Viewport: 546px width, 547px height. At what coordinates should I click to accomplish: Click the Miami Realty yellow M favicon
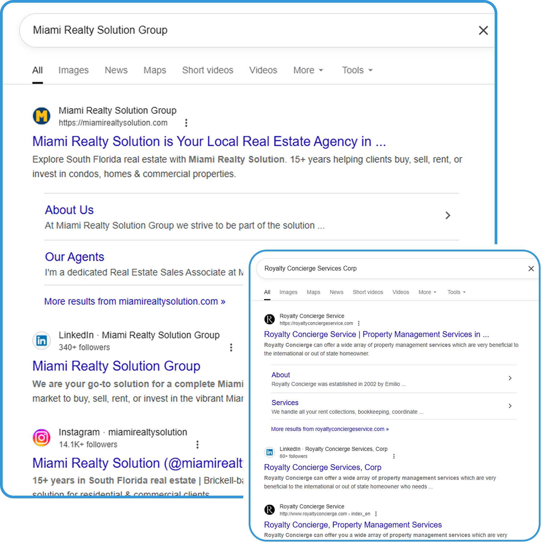(41, 116)
